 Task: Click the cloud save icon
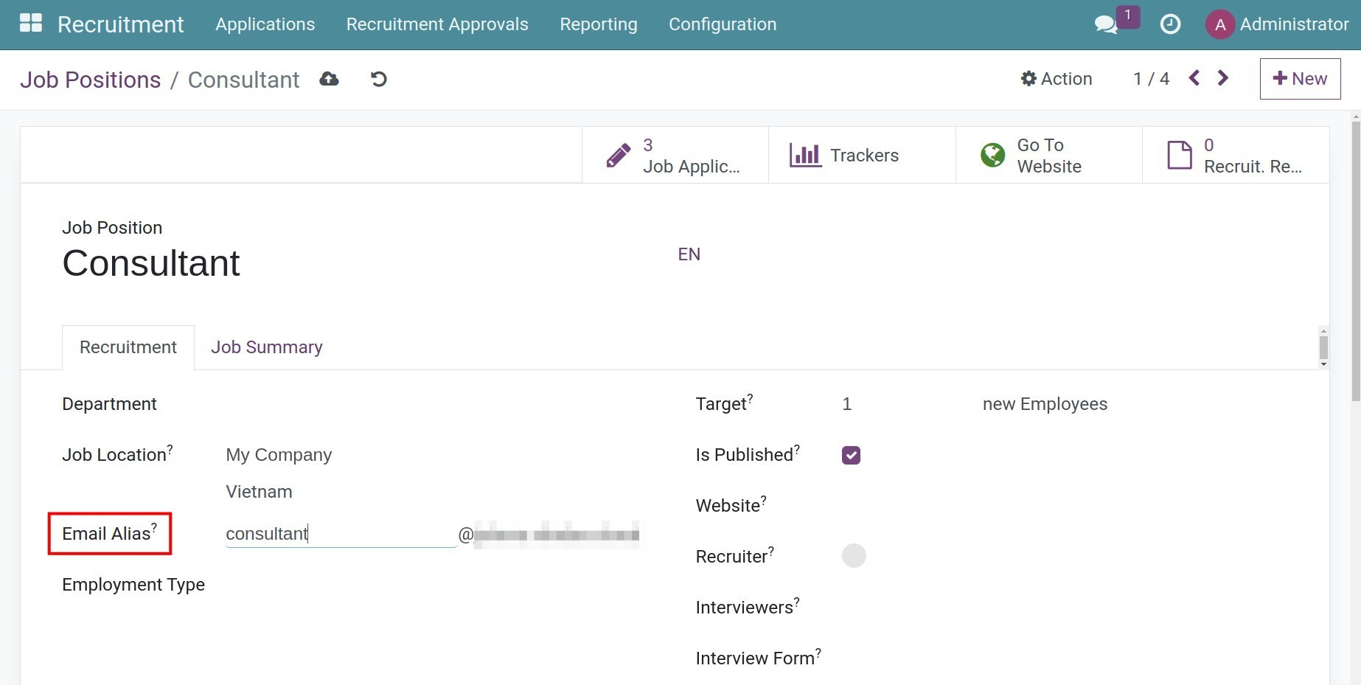(329, 79)
